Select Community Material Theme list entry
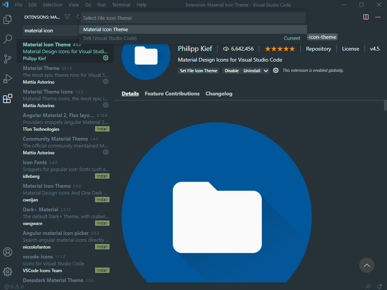387x290 pixels. pos(65,145)
